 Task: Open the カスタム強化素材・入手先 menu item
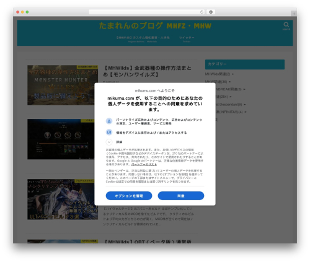tap(143, 38)
